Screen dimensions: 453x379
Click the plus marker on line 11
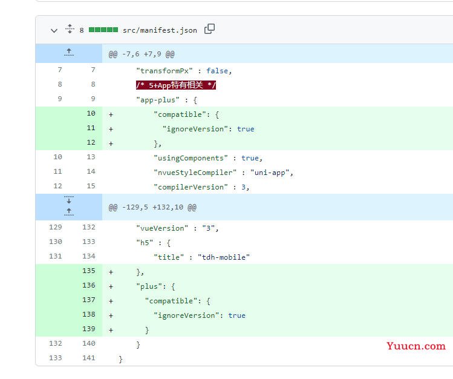click(111, 129)
